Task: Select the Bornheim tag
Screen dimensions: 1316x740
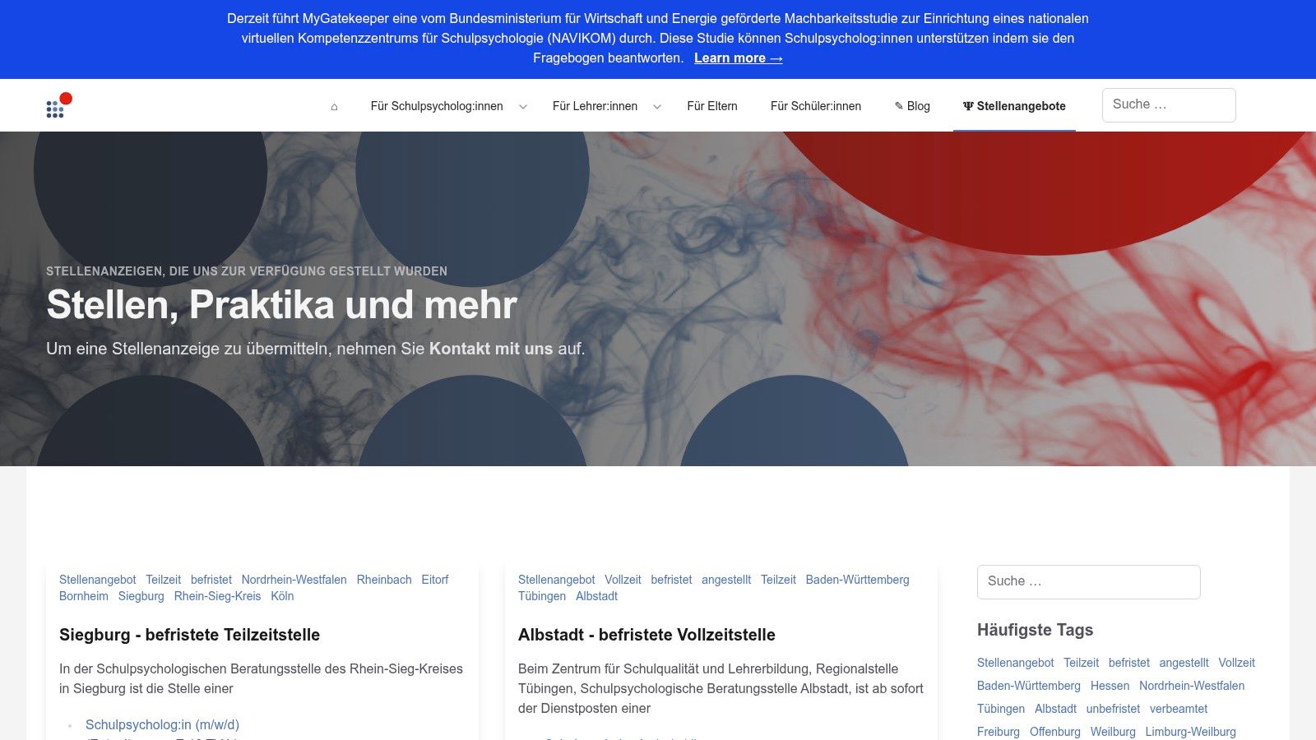Action: click(x=84, y=596)
